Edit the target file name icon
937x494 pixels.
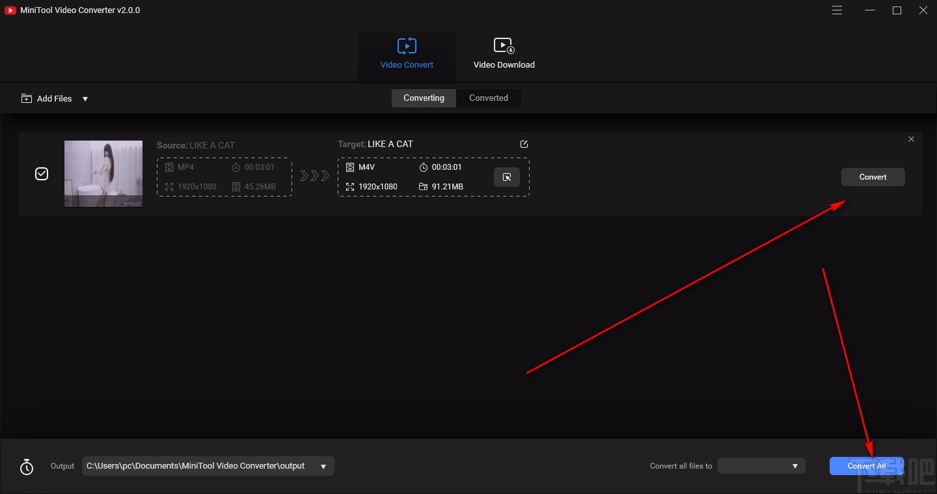pos(524,144)
